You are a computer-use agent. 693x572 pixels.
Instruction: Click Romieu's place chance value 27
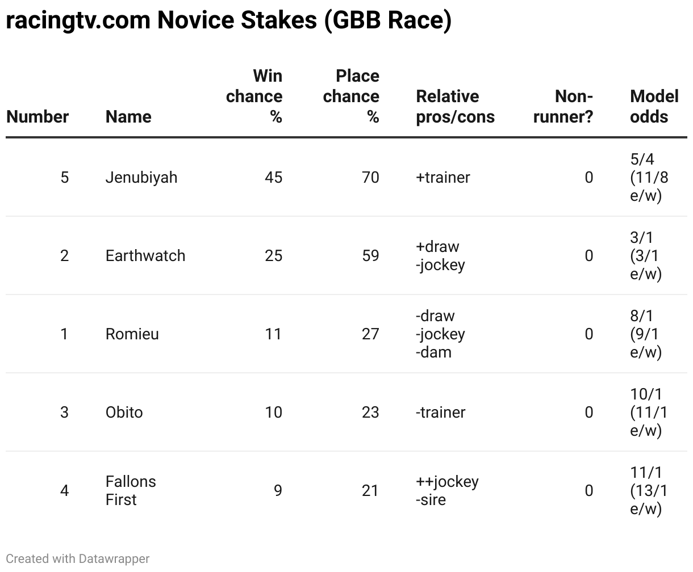[370, 334]
